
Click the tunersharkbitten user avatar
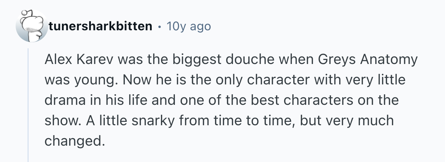(x=32, y=26)
